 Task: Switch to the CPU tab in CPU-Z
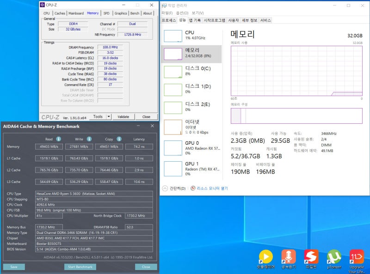47,13
